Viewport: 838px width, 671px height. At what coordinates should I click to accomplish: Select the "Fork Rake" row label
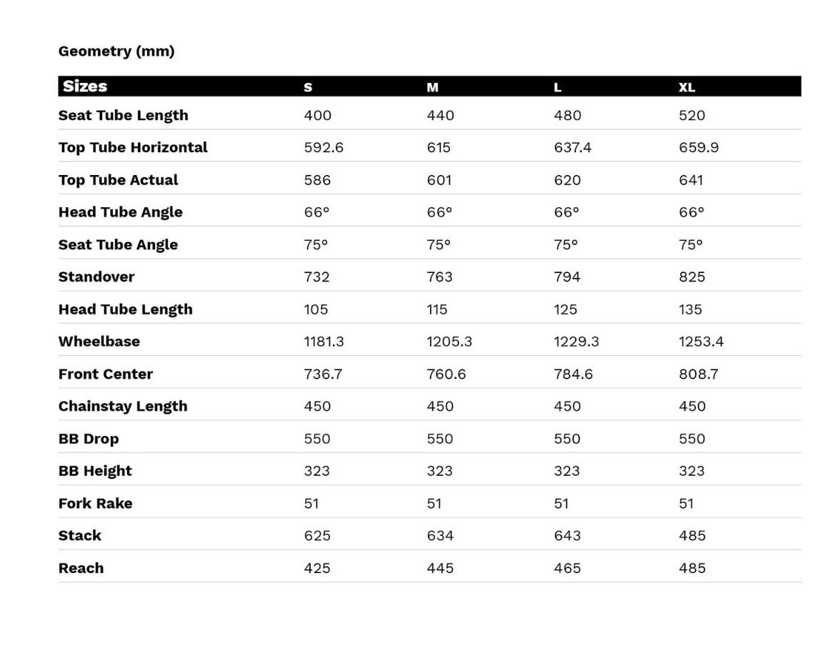[95, 504]
